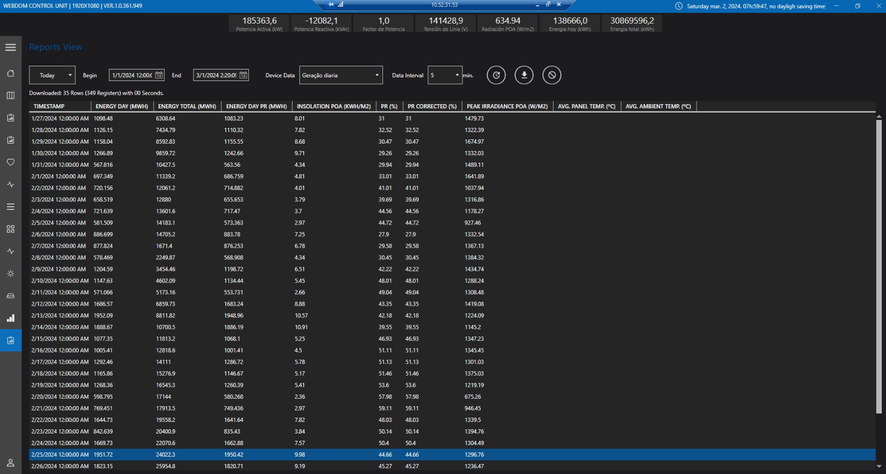The image size is (886, 474).
Task: Open the Begin date calendar picker
Action: [x=159, y=75]
